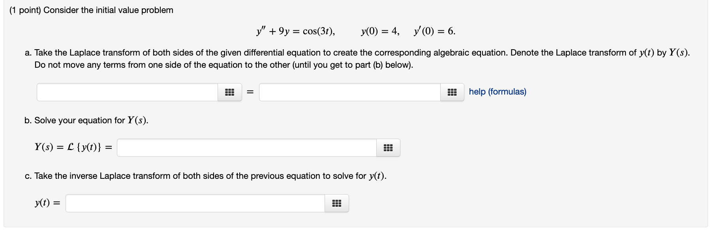Open the equation editor for the y(t) answer
This screenshot has width=710, height=230.
point(336,203)
